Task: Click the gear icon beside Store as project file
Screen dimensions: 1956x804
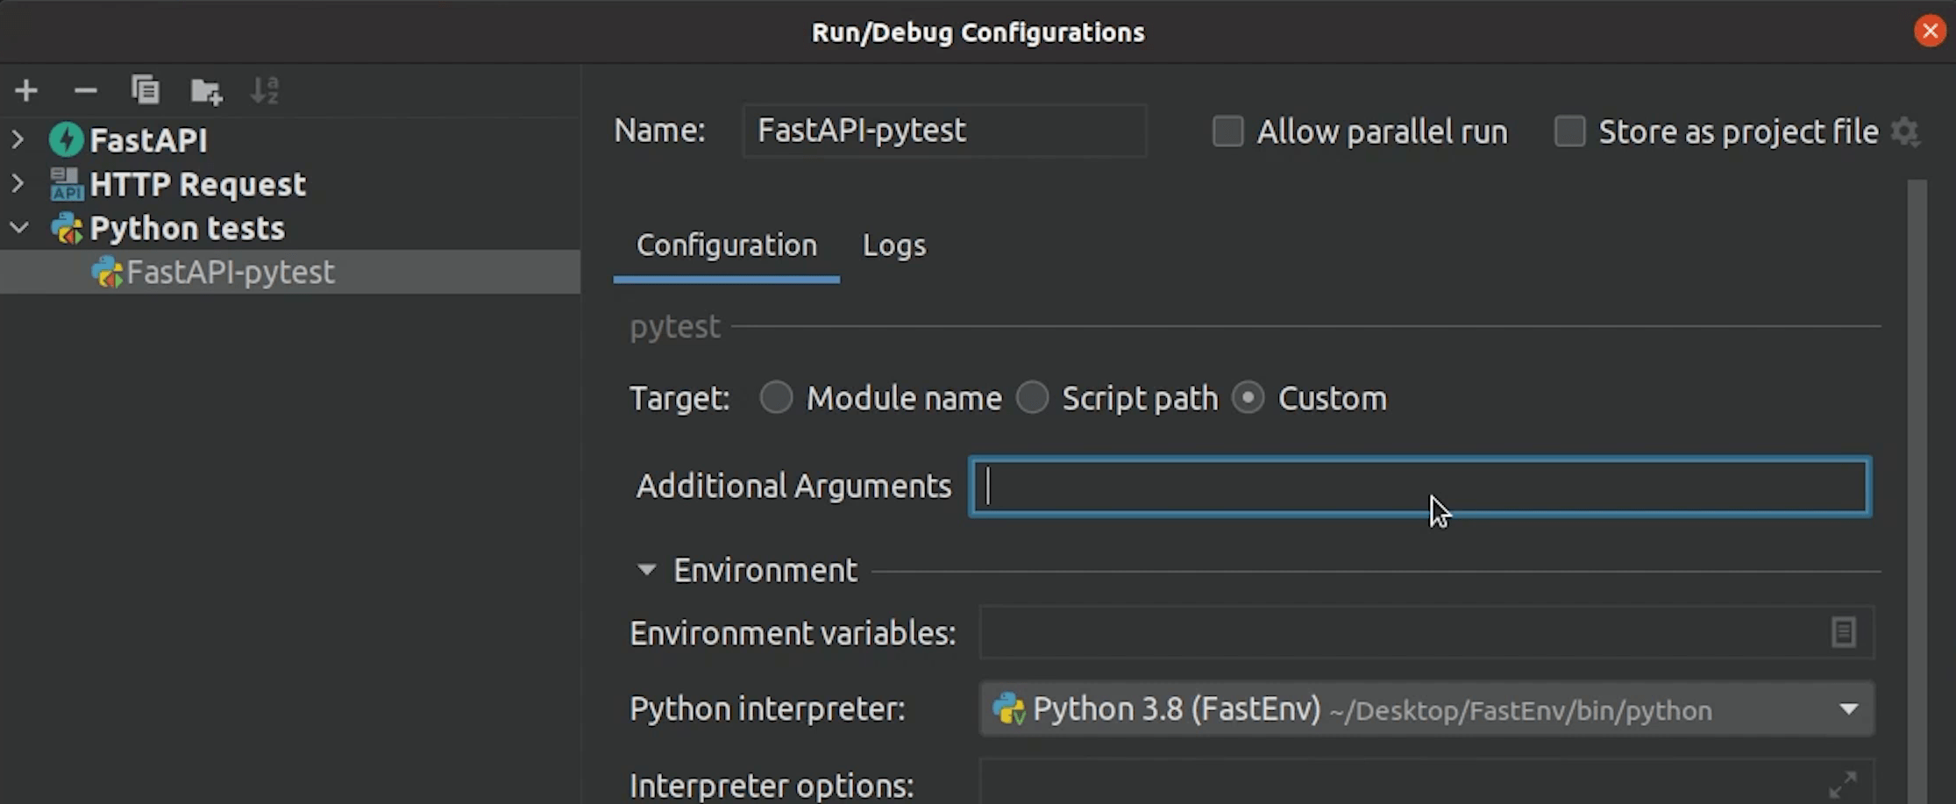Action: click(x=1904, y=132)
